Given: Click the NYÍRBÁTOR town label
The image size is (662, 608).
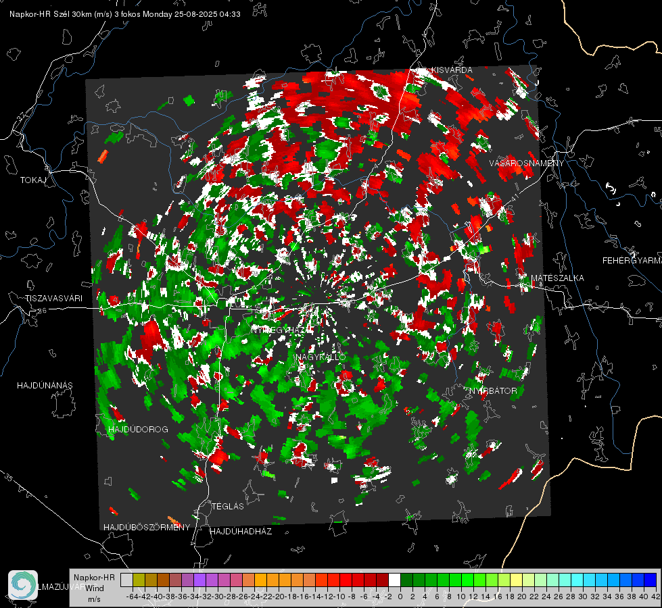Looking at the screenshot, I should (493, 390).
